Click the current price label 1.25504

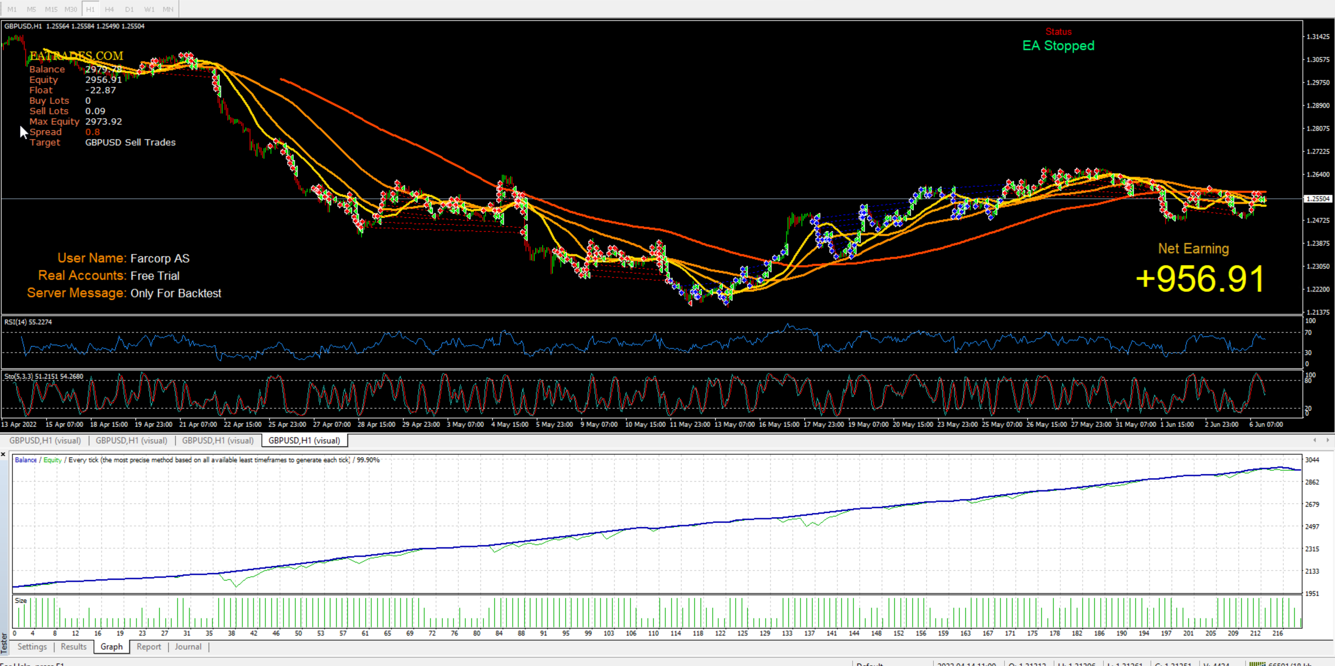pos(1317,199)
